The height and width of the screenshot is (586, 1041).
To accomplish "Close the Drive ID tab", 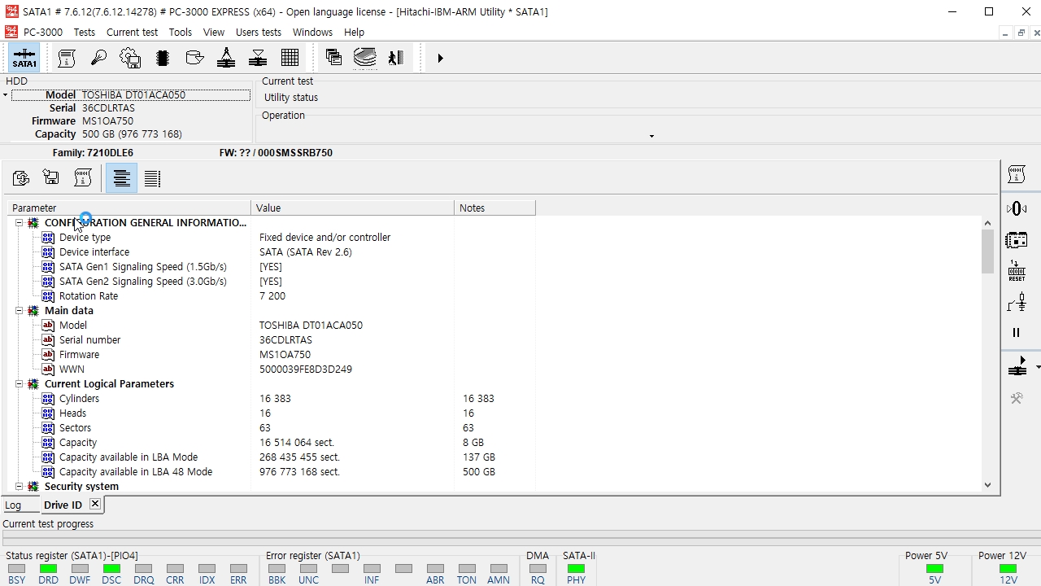I will pyautogui.click(x=95, y=505).
